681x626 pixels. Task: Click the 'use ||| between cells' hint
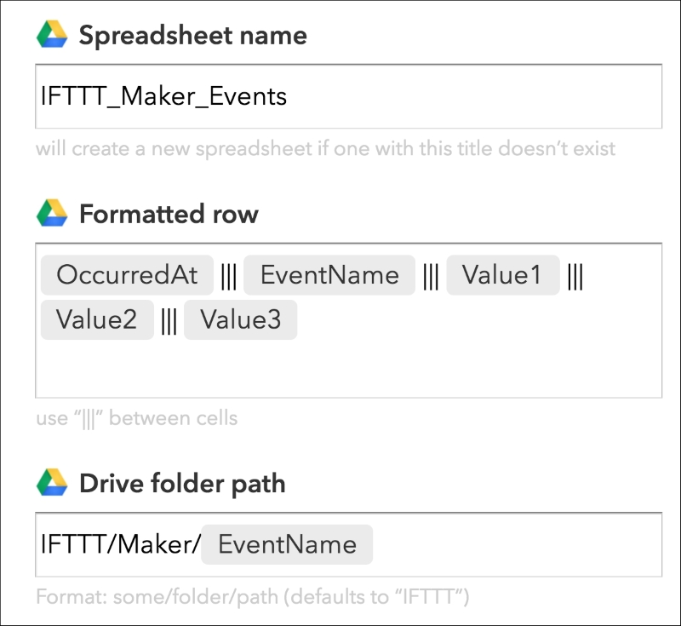pos(136,418)
